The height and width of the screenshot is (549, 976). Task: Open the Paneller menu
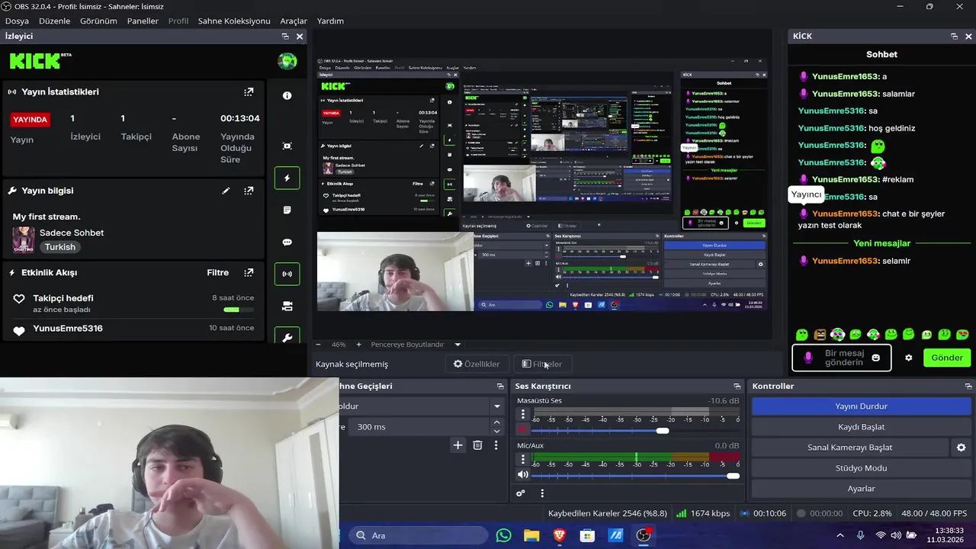pyautogui.click(x=143, y=21)
